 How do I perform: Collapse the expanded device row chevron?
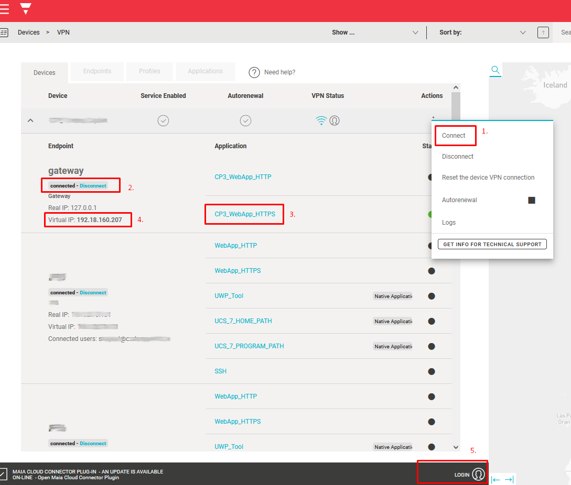[30, 120]
